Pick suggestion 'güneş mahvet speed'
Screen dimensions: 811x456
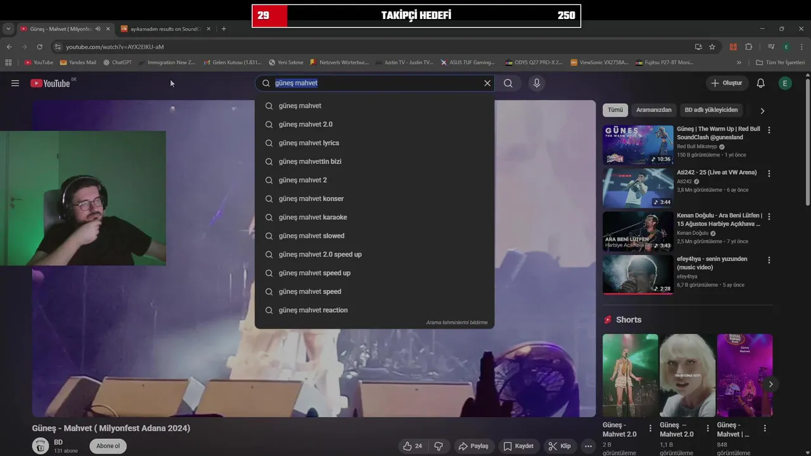point(374,291)
